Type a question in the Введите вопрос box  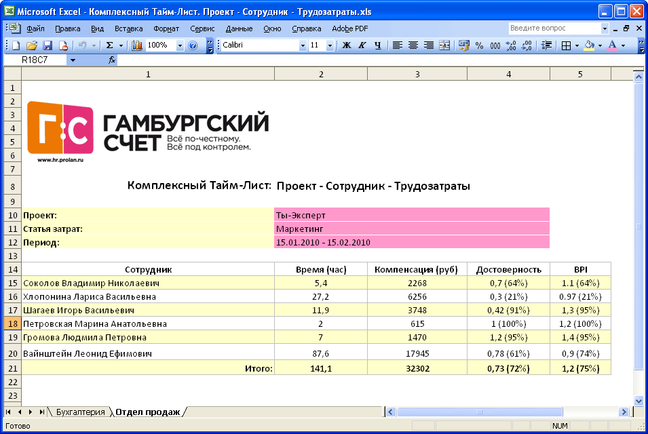coord(554,28)
